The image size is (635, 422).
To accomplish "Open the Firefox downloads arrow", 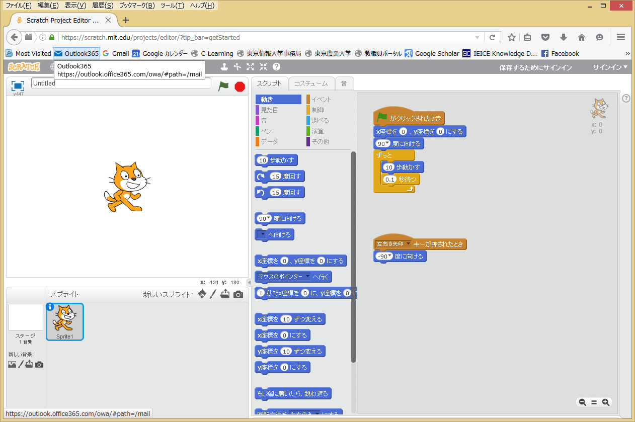I will tap(564, 37).
